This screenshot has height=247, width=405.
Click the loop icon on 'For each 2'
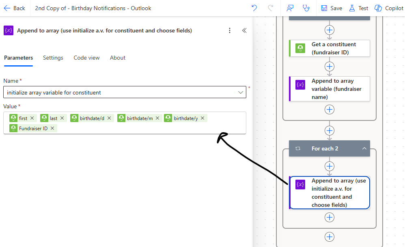(298, 148)
